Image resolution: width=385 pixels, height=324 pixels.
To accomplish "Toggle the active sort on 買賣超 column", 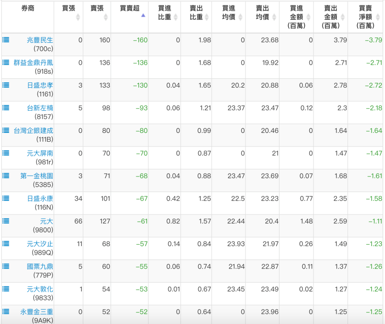I will (143, 15).
